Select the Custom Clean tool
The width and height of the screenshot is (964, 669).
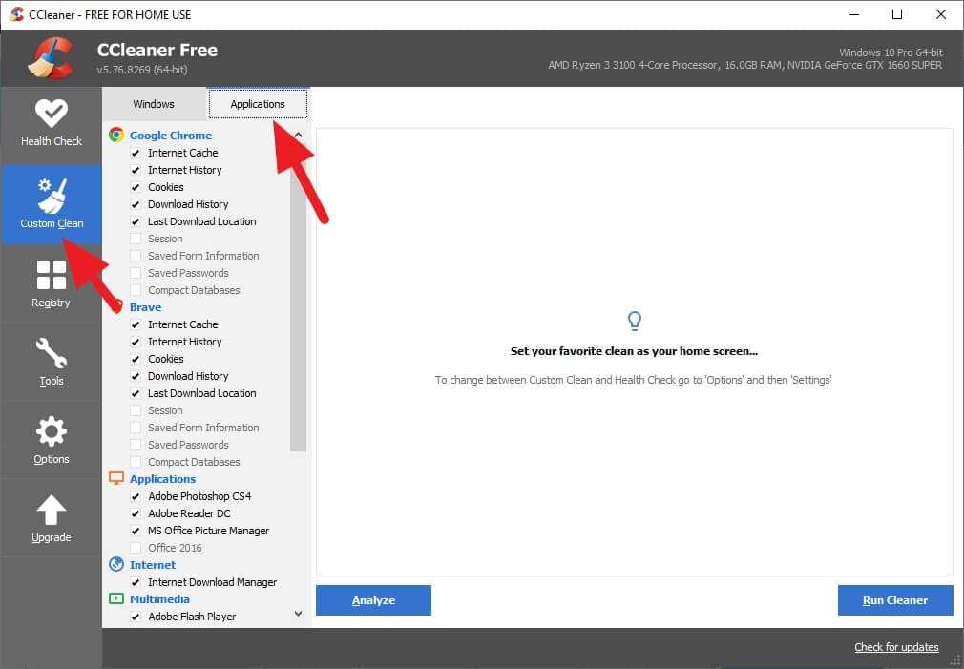(52, 204)
